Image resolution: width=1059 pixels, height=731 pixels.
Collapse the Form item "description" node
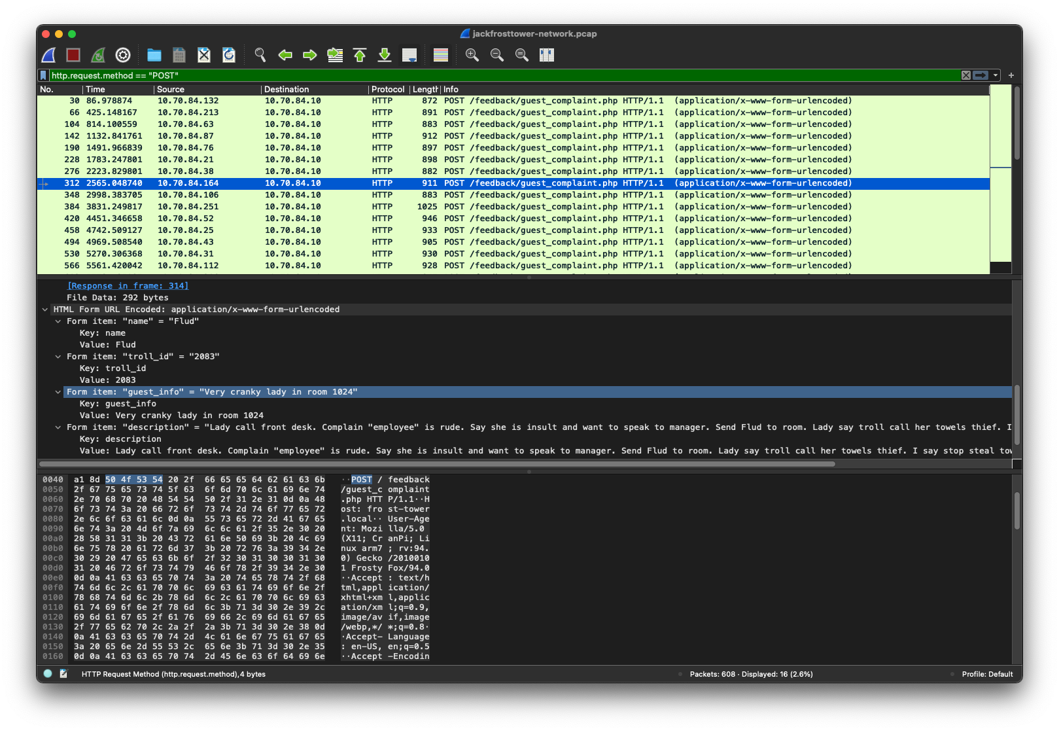[58, 427]
